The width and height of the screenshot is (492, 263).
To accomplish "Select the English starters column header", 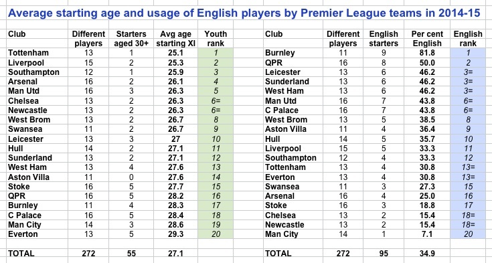I will tap(384, 39).
